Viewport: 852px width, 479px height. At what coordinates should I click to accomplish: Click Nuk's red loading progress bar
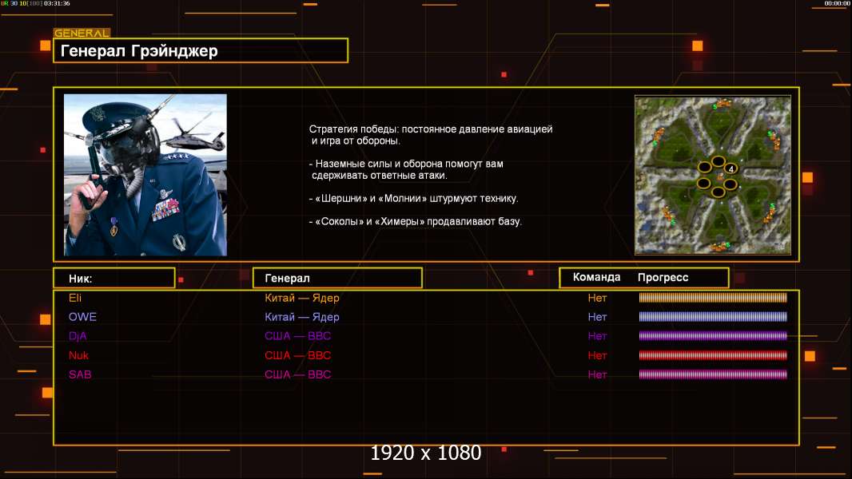pyautogui.click(x=713, y=355)
